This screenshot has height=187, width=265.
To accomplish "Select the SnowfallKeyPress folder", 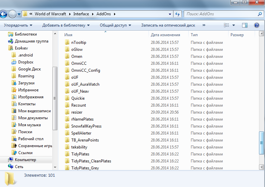I will pyautogui.click(x=83, y=126).
